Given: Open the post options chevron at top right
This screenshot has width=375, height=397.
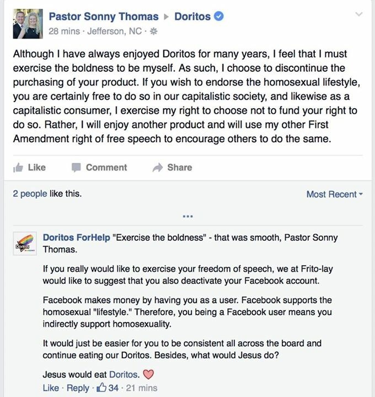Looking at the screenshot, I should pyautogui.click(x=359, y=14).
